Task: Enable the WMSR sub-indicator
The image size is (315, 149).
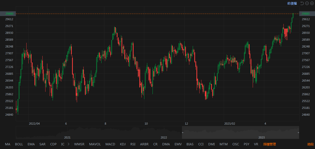Action: [79, 144]
